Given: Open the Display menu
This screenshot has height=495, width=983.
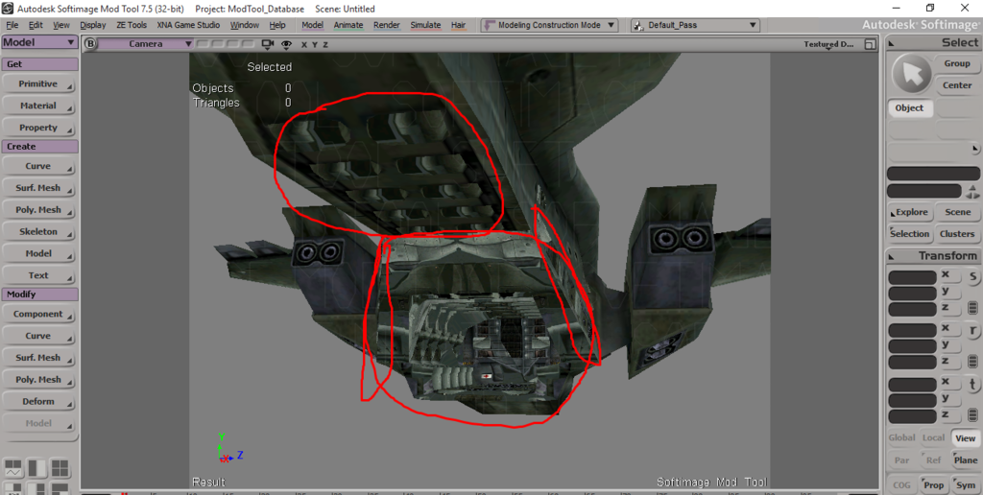Looking at the screenshot, I should pos(93,25).
